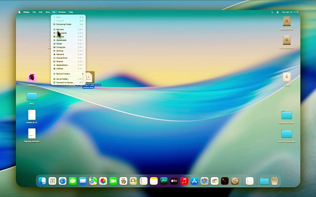Launch Terminal from the dock
The image size is (316, 197).
(x=225, y=181)
